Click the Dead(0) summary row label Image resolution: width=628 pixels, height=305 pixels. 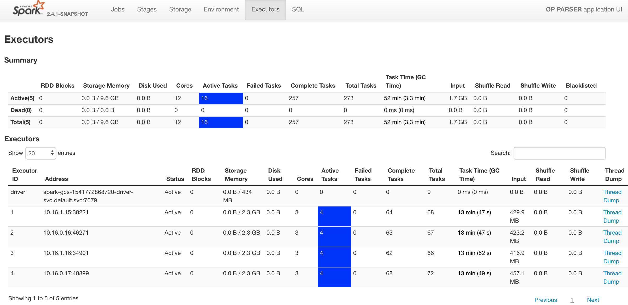[21, 110]
